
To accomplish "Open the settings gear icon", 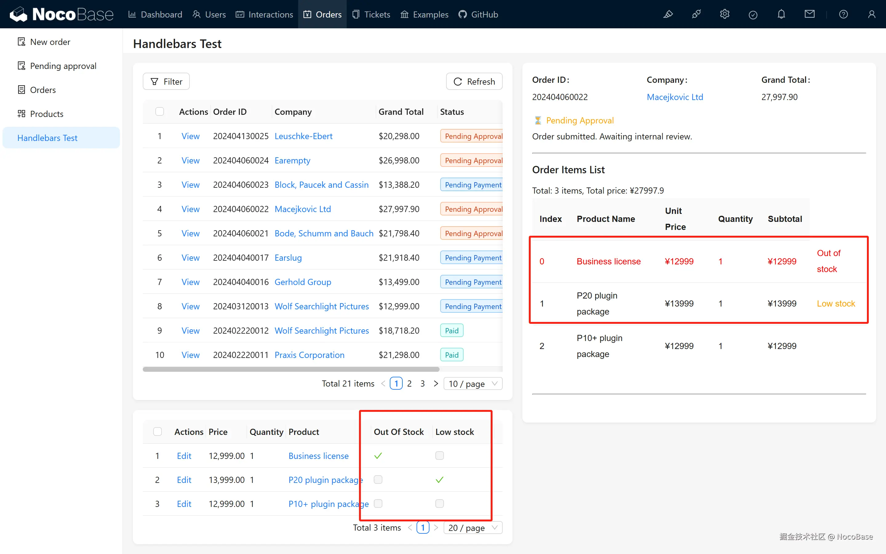I will (x=724, y=14).
